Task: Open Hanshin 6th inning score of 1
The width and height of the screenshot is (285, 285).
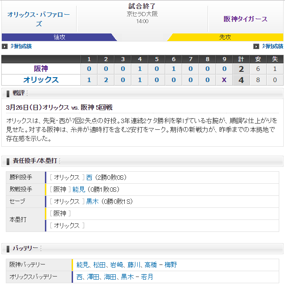Action: pos(174,69)
